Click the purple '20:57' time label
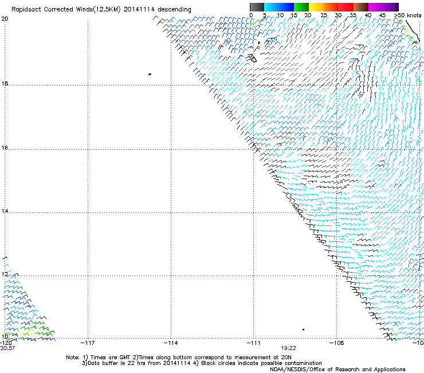424x373 pixels. (x=7, y=348)
